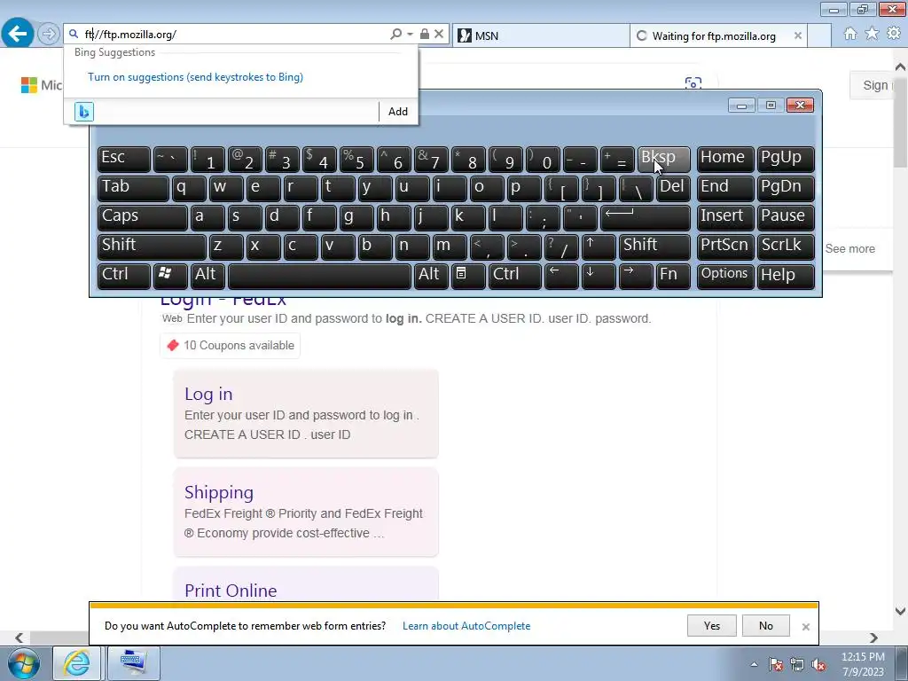This screenshot has width=908, height=681.
Task: Tap the Help key on on-screen keyboard
Action: coord(786,276)
